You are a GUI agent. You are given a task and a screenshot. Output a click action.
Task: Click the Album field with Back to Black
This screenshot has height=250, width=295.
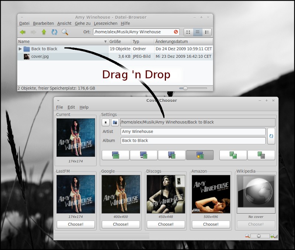point(193,141)
